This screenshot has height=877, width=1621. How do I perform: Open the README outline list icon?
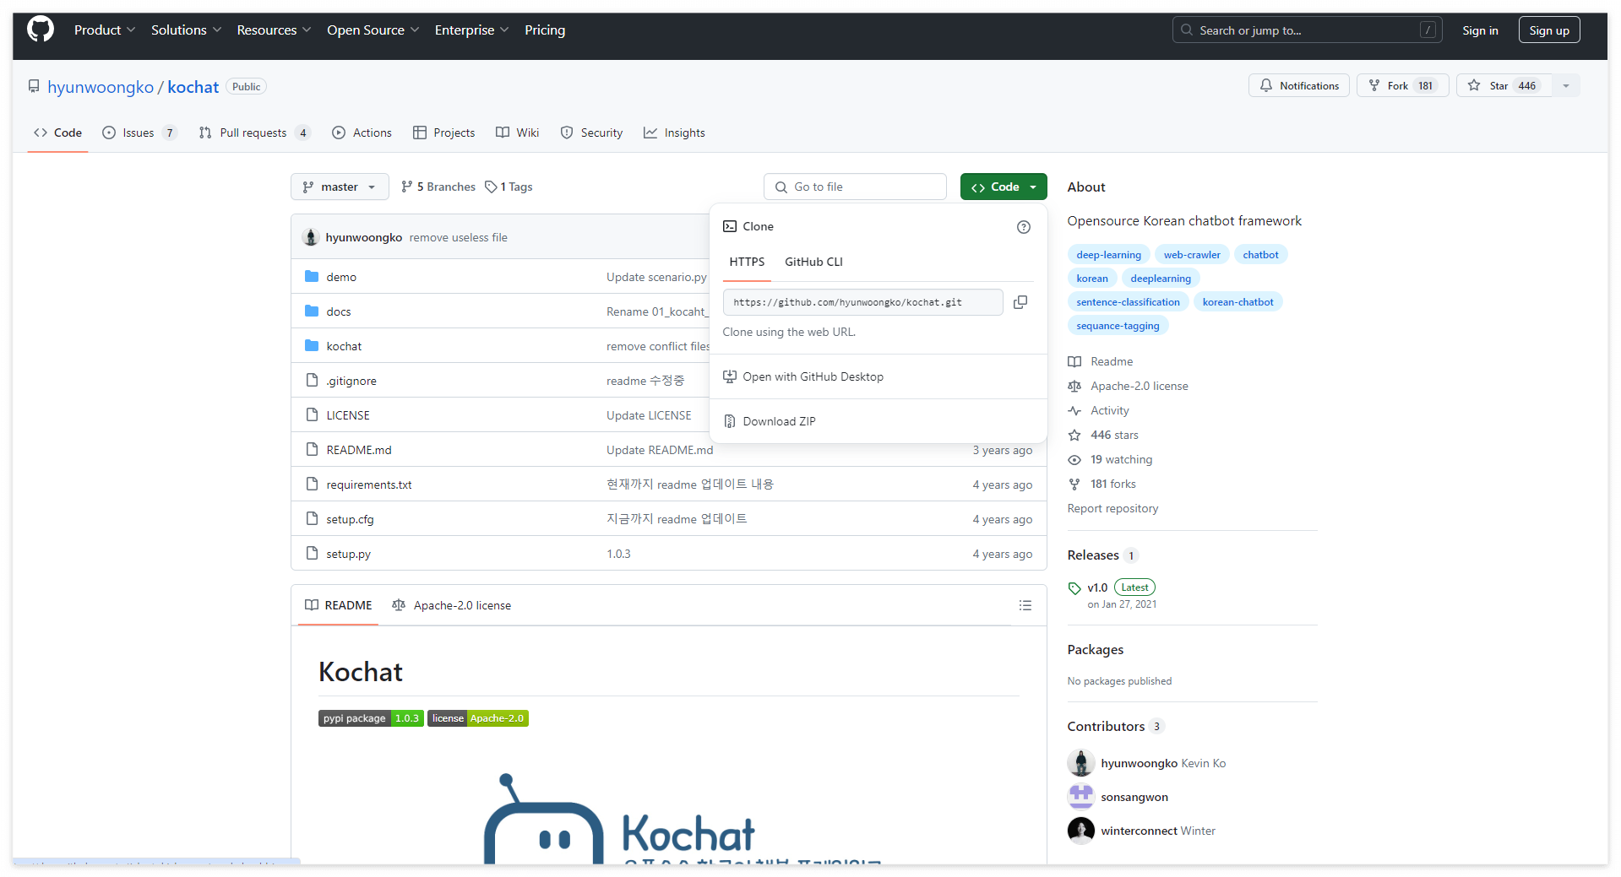[x=1025, y=605]
